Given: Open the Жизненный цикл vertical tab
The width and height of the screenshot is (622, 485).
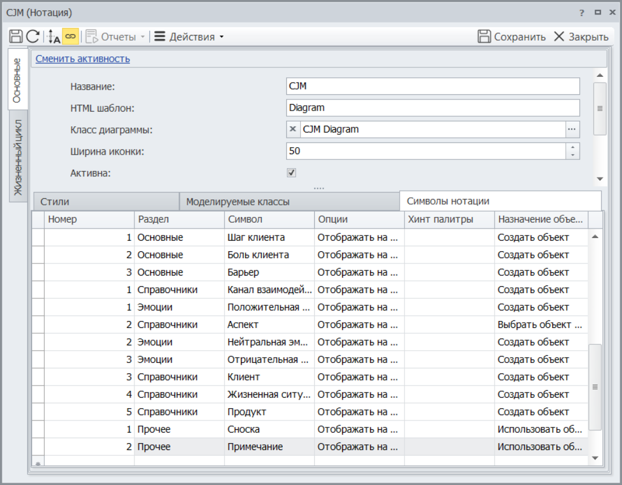Looking at the screenshot, I should click(18, 157).
